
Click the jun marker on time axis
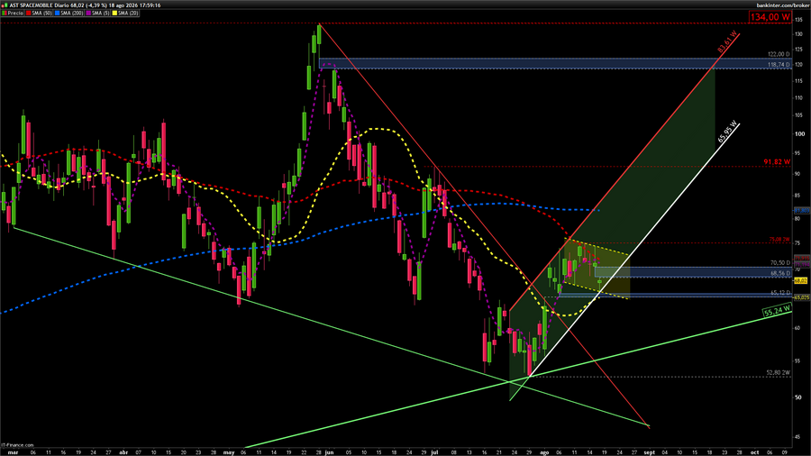coord(329,452)
